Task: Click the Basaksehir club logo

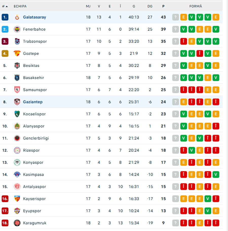Action: click(x=17, y=78)
